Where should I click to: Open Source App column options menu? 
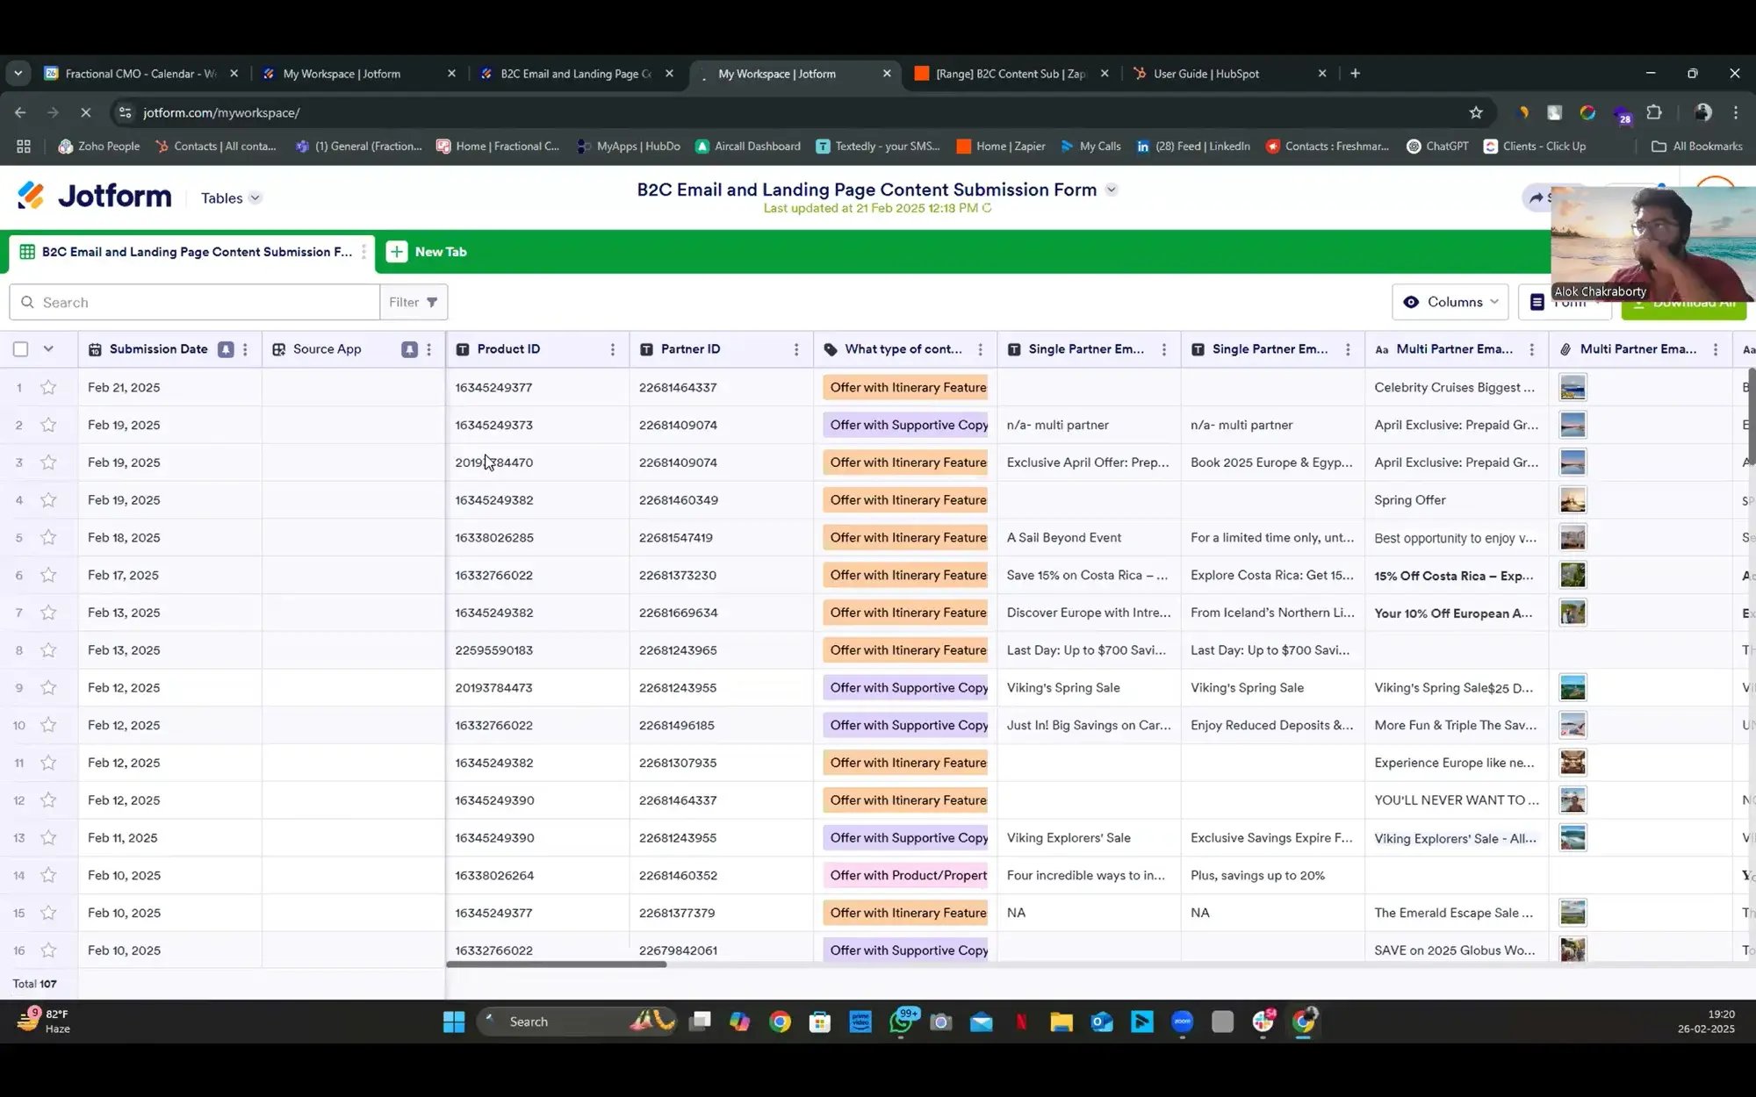click(428, 349)
